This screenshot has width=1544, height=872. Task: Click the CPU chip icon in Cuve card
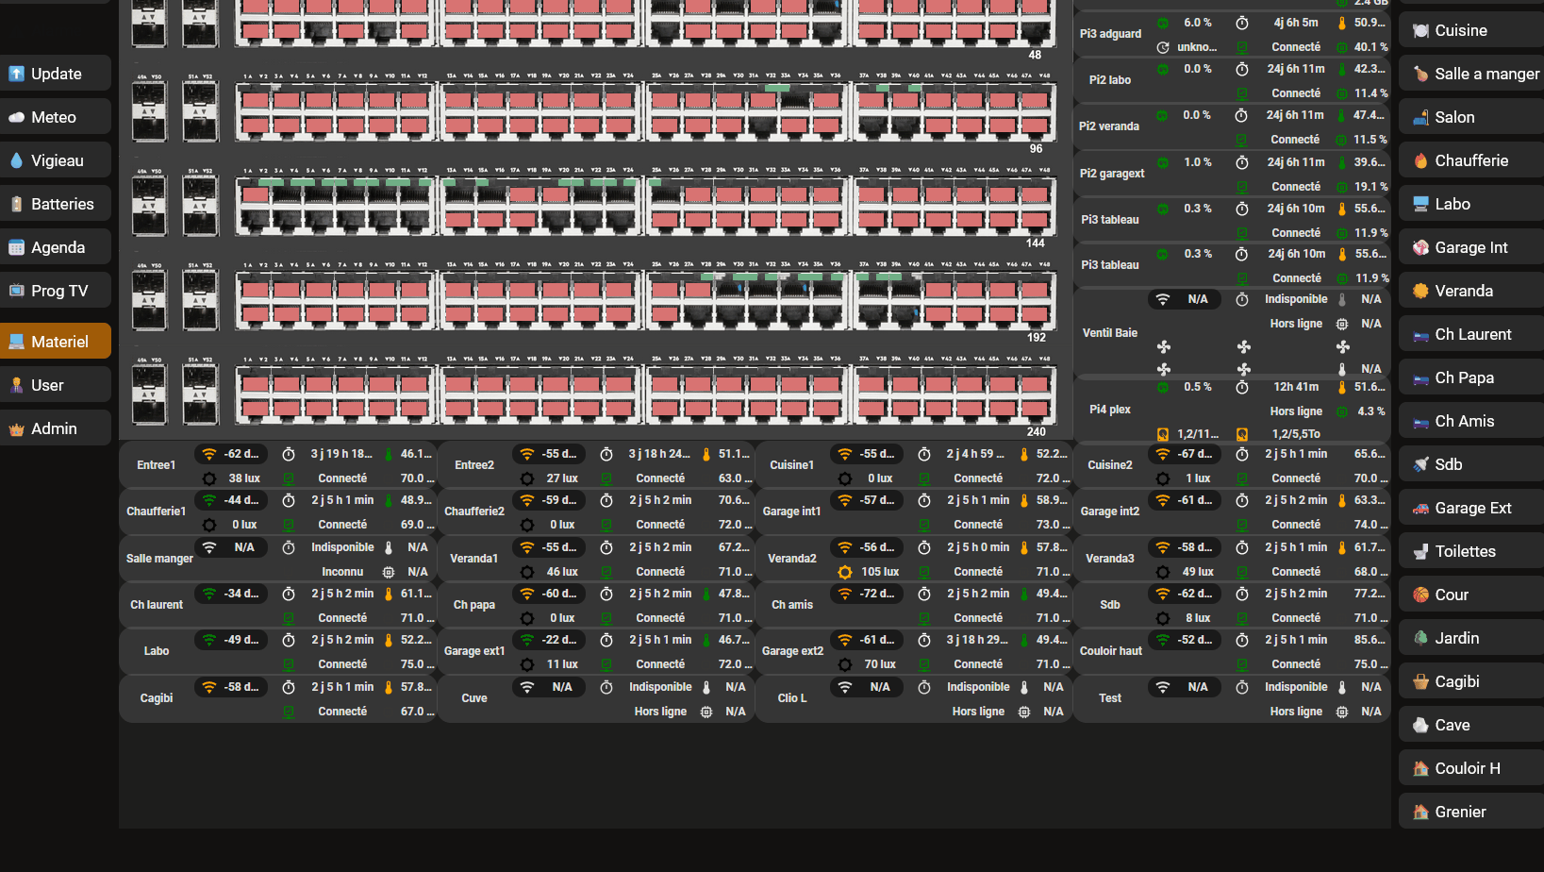click(706, 712)
